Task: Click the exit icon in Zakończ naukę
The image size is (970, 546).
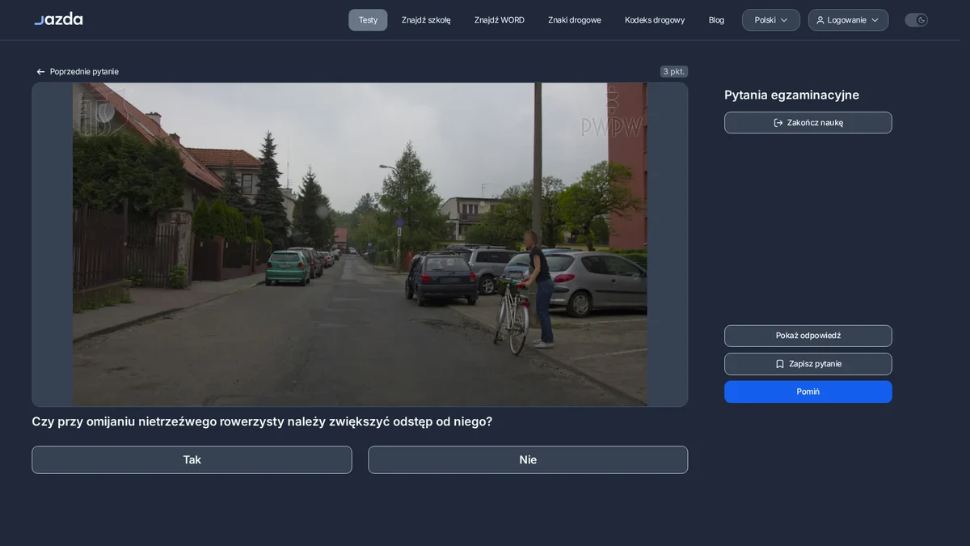Action: [778, 123]
